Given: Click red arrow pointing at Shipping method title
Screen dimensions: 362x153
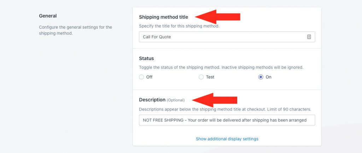Looking at the screenshot, I should [x=218, y=17].
